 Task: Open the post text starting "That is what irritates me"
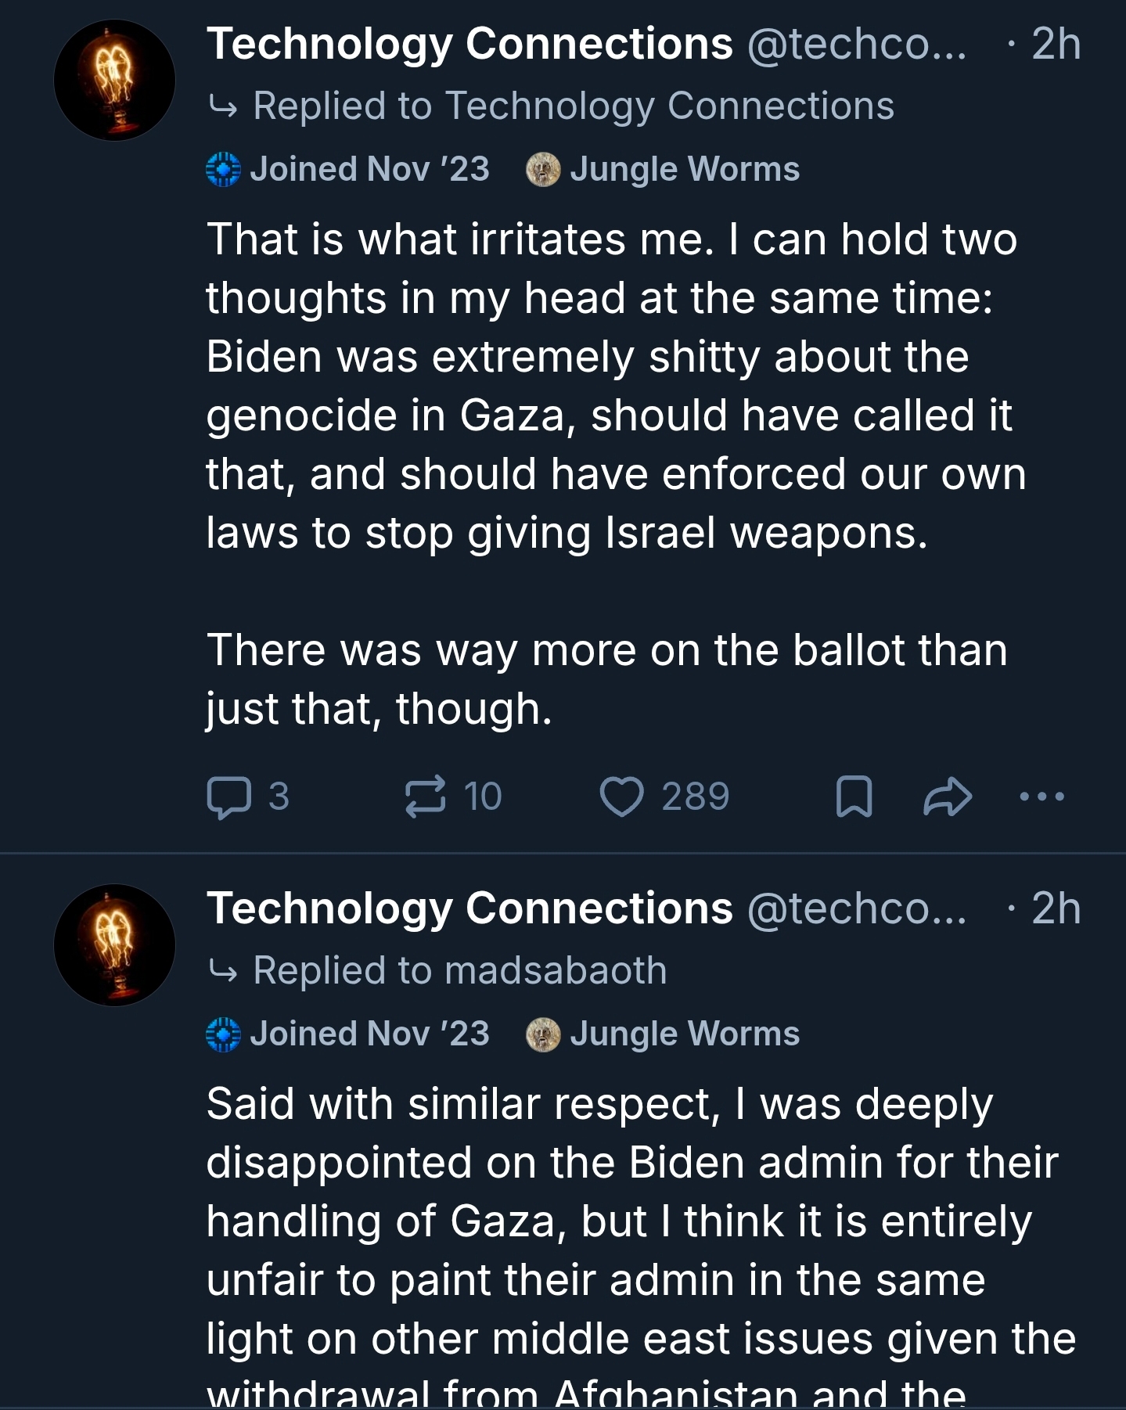tap(610, 386)
